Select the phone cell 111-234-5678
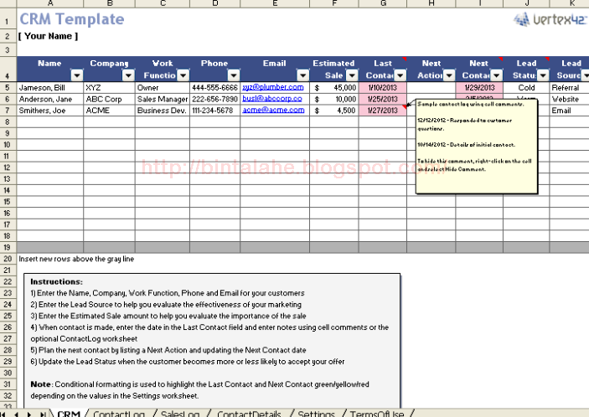 pyautogui.click(x=214, y=111)
